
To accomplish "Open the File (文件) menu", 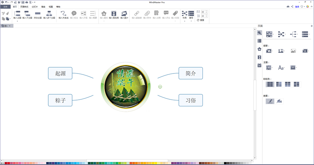I will click(5, 7).
